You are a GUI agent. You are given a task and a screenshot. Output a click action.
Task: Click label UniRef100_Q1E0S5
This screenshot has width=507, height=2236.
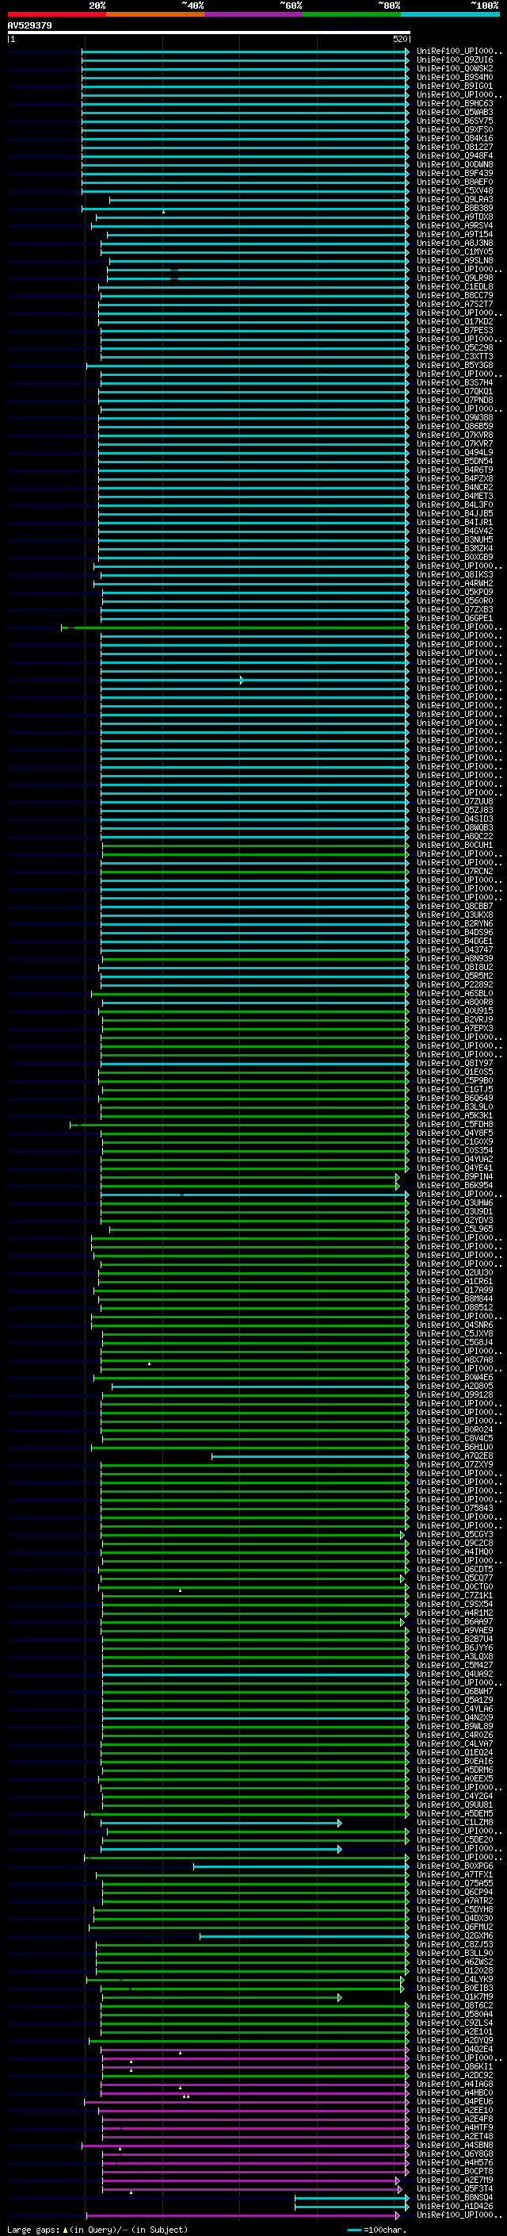point(455,1072)
